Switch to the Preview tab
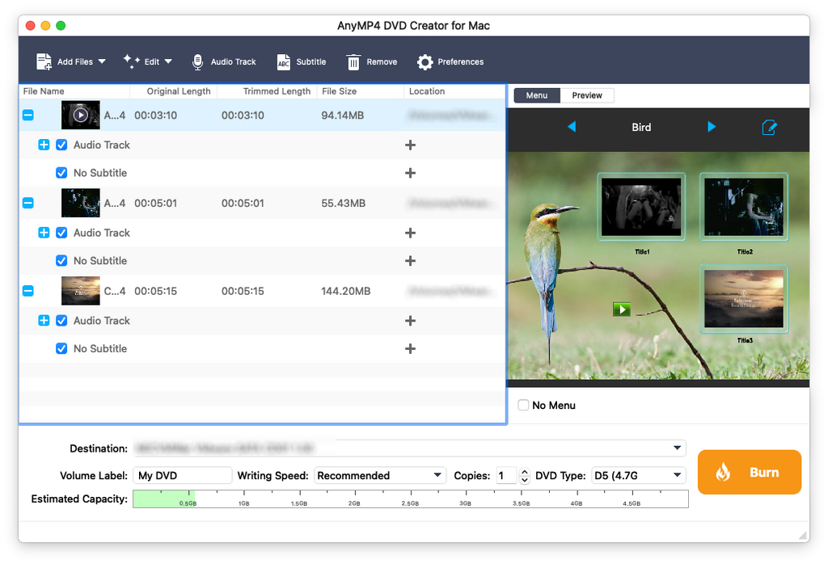This screenshot has height=564, width=828. (587, 95)
